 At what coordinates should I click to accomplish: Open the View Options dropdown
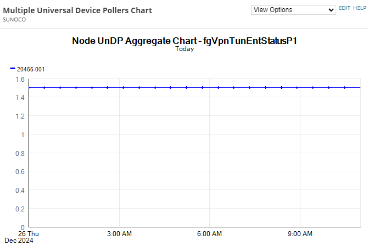pos(293,10)
